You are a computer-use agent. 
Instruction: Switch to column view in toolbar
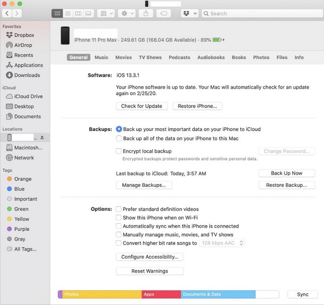click(78, 14)
